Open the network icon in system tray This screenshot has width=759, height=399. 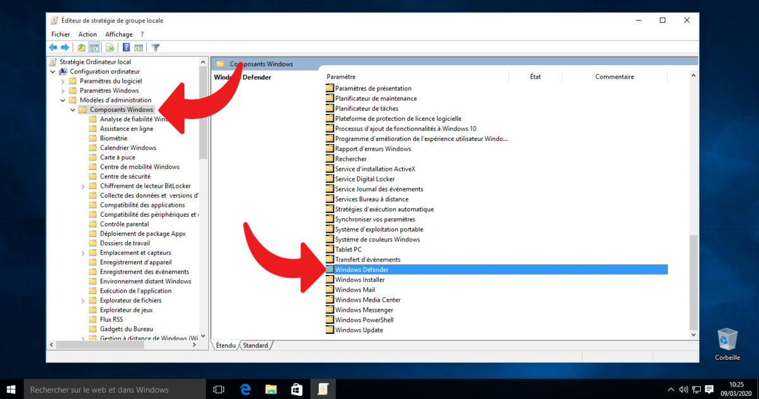pyautogui.click(x=696, y=390)
